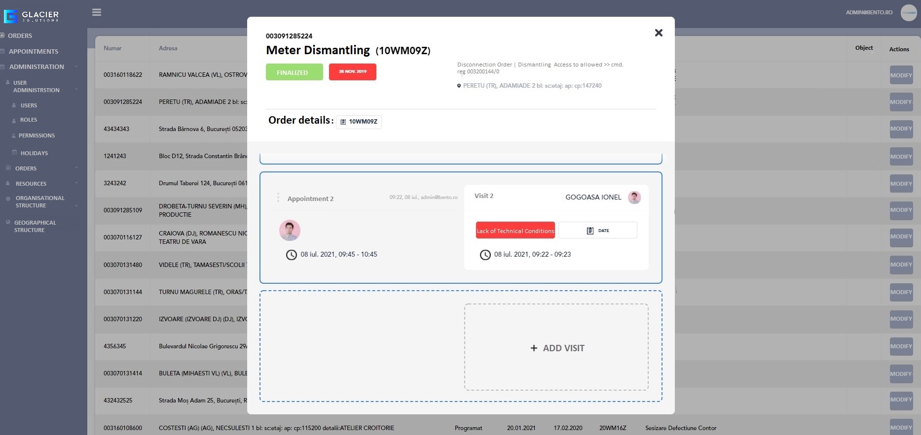Viewport: 921px width, 435px height.
Task: Click the red Lack of Technical Conditions tag
Action: point(515,231)
